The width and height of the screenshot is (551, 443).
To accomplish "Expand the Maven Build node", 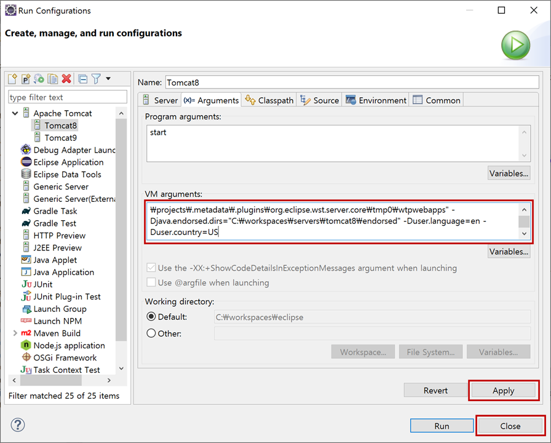I will tap(15, 333).
